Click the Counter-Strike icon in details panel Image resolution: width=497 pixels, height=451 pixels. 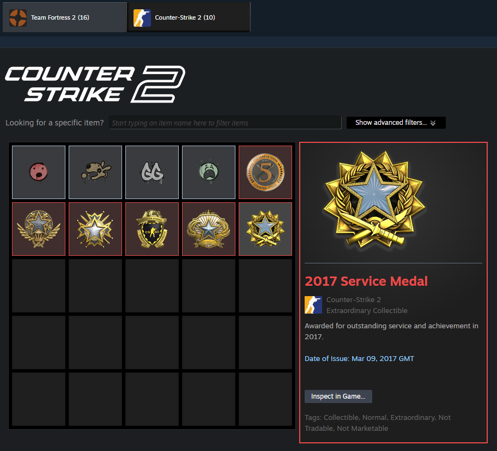coord(313,305)
